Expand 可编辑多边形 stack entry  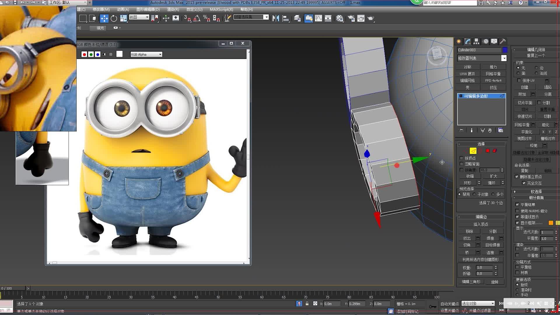[x=461, y=96]
